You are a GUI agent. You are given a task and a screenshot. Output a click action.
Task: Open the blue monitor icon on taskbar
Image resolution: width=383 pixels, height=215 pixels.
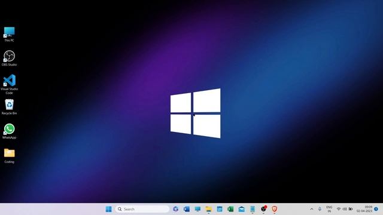pyautogui.click(x=197, y=209)
